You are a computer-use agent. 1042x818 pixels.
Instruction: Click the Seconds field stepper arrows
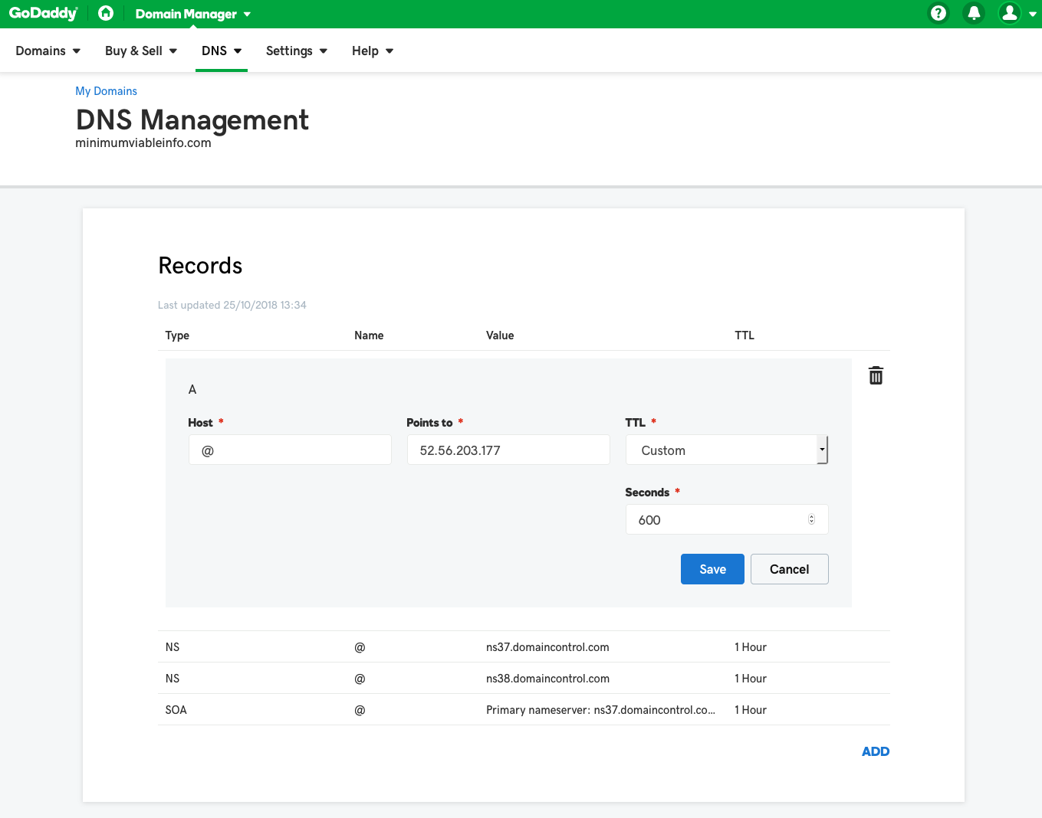point(811,519)
